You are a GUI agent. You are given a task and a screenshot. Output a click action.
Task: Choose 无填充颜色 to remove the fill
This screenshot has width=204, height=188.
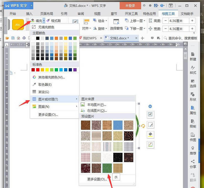click(46, 27)
